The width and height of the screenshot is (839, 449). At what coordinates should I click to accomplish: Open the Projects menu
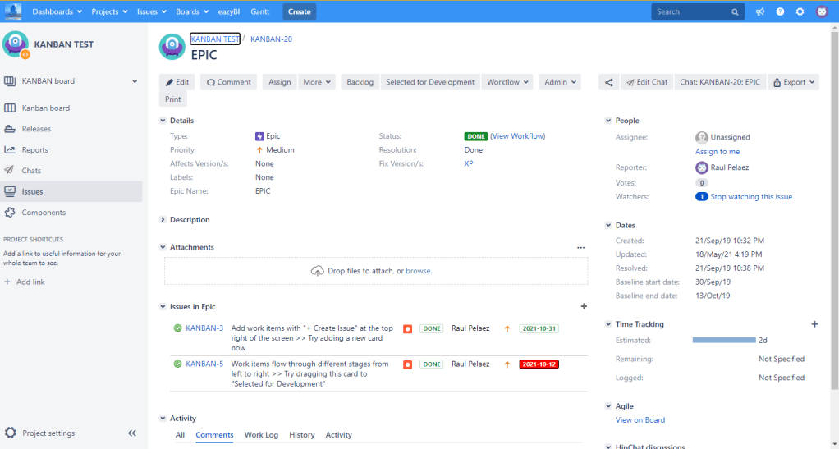click(109, 11)
